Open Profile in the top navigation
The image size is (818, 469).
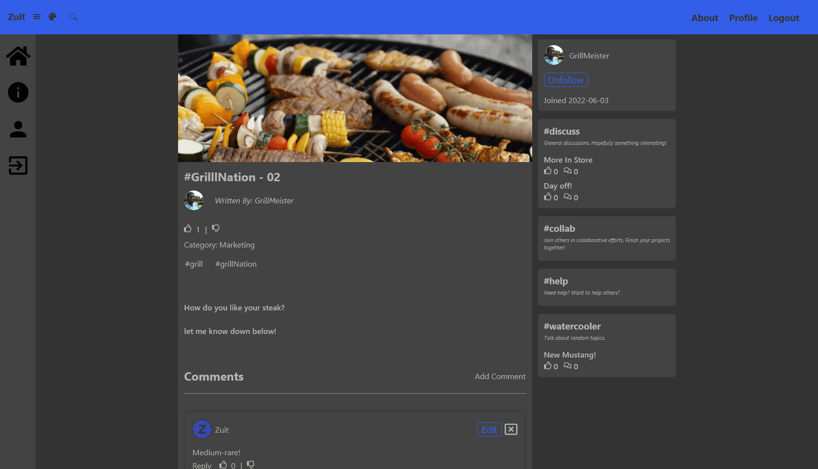(x=743, y=18)
